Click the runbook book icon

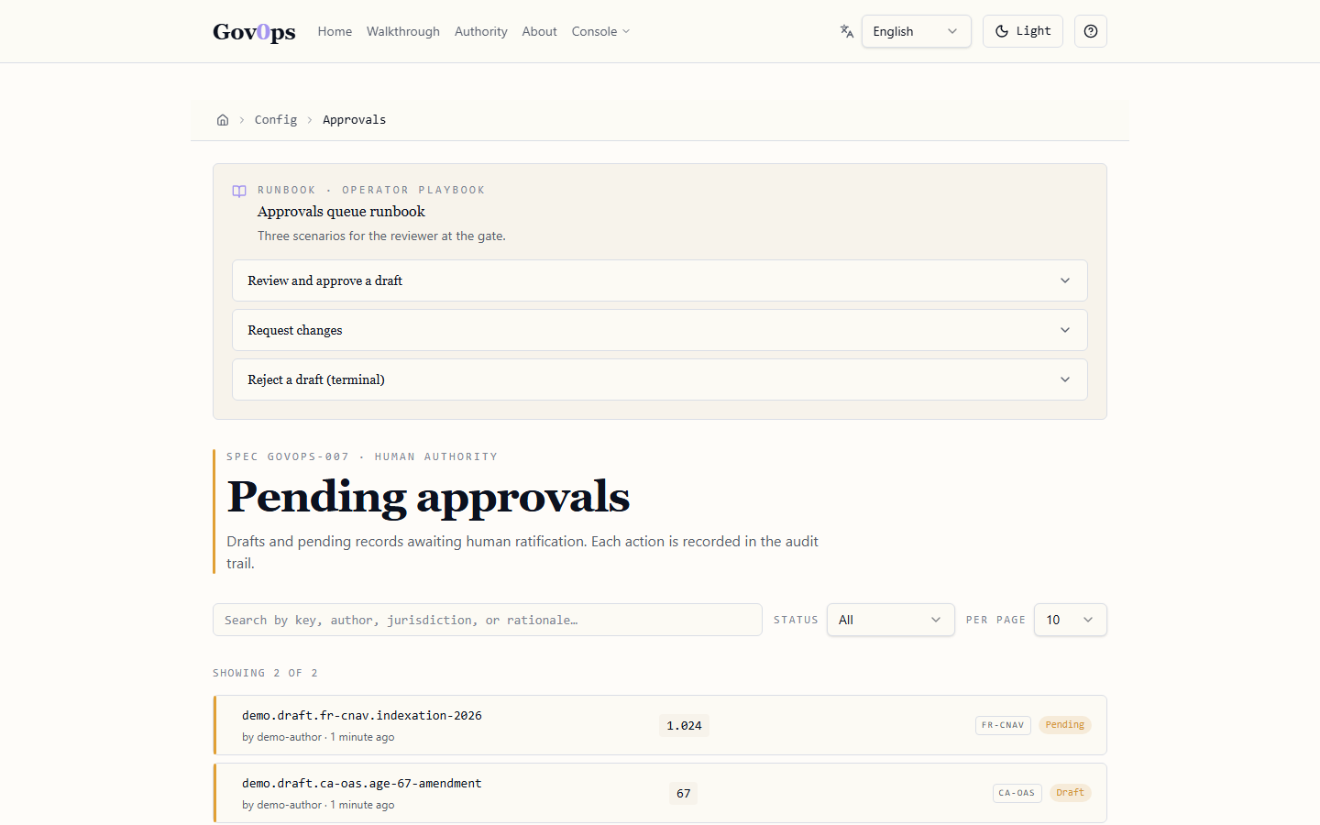(239, 192)
